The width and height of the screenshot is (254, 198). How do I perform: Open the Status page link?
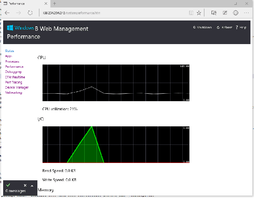point(9,51)
